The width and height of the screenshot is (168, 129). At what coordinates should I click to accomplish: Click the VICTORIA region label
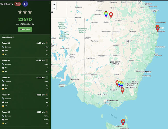(x=103, y=95)
